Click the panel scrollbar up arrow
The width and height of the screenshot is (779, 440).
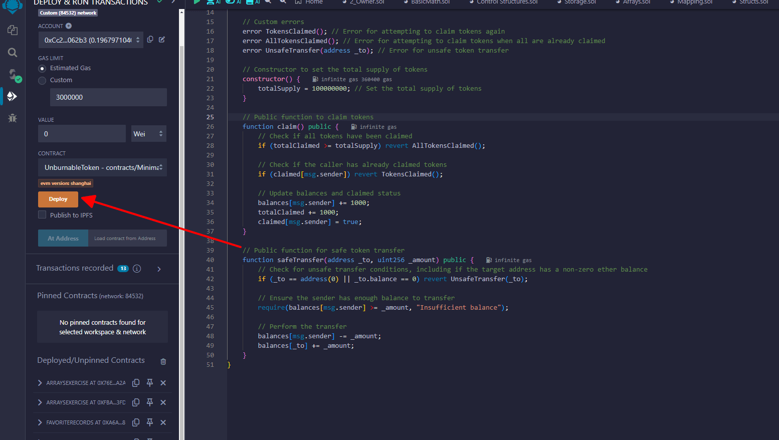(x=181, y=12)
